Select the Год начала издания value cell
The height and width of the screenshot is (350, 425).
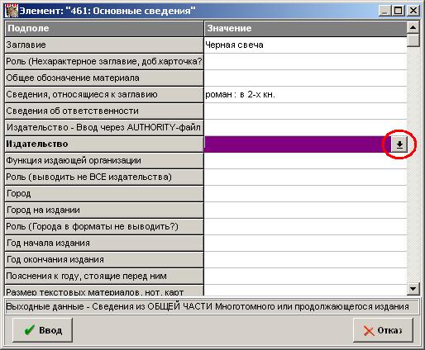point(305,243)
